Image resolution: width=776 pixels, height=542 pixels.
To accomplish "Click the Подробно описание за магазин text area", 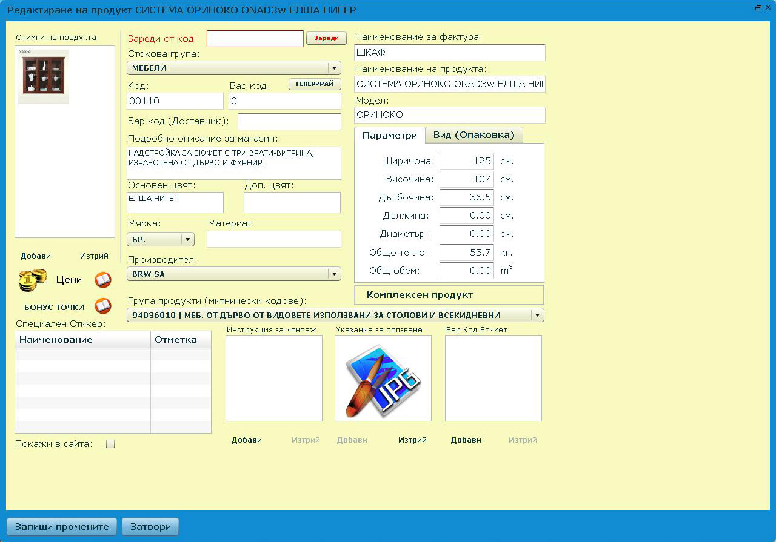I will (234, 163).
